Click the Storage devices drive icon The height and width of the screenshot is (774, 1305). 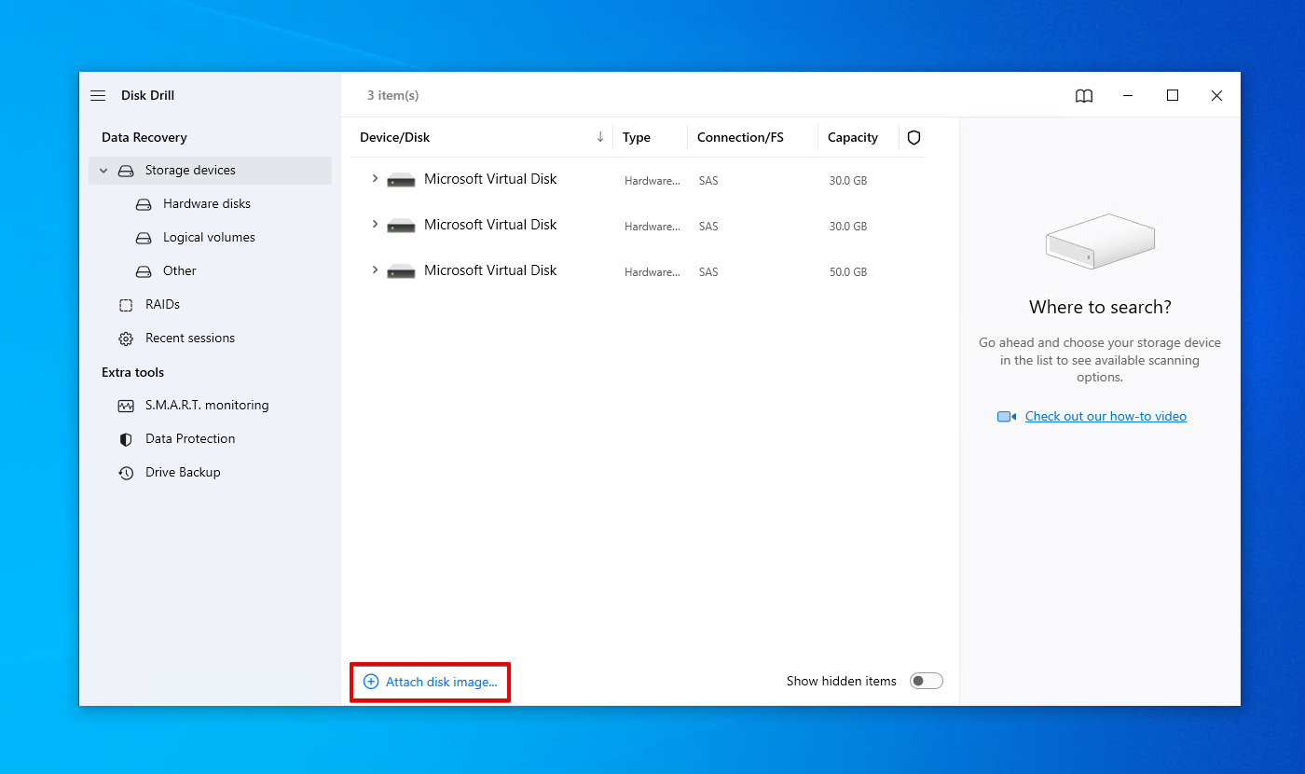126,171
